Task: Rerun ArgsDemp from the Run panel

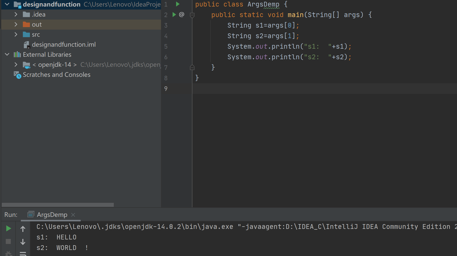Action: point(8,228)
